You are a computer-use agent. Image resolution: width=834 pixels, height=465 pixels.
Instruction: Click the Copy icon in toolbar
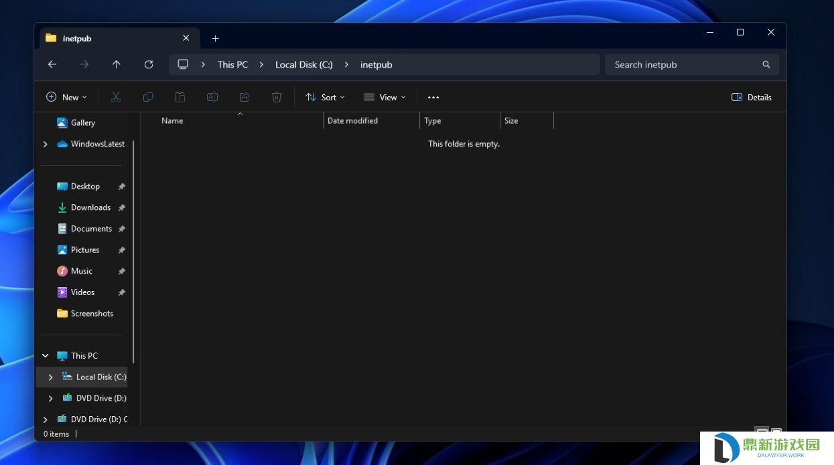(x=148, y=97)
